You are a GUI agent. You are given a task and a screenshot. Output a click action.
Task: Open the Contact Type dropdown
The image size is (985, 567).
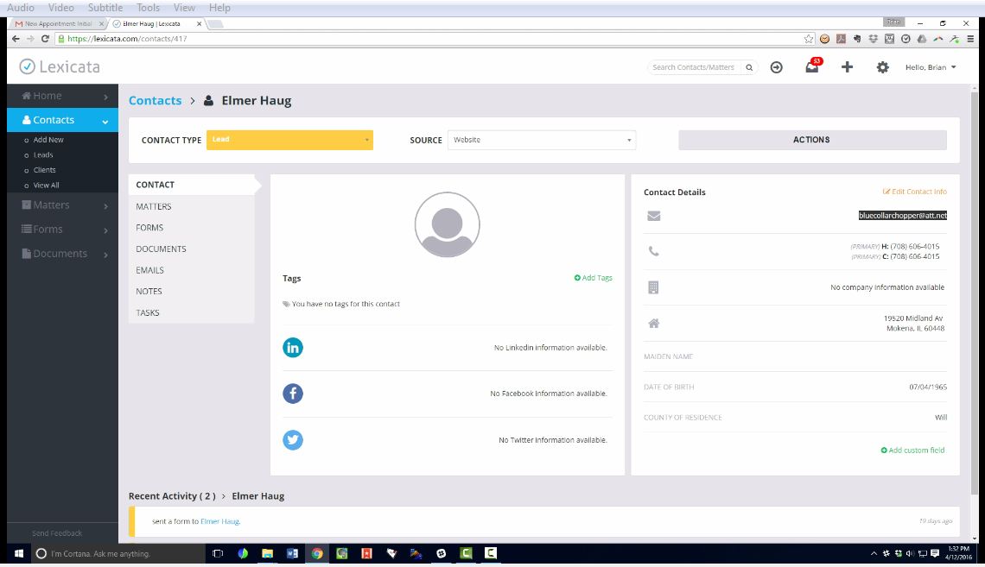coord(289,140)
